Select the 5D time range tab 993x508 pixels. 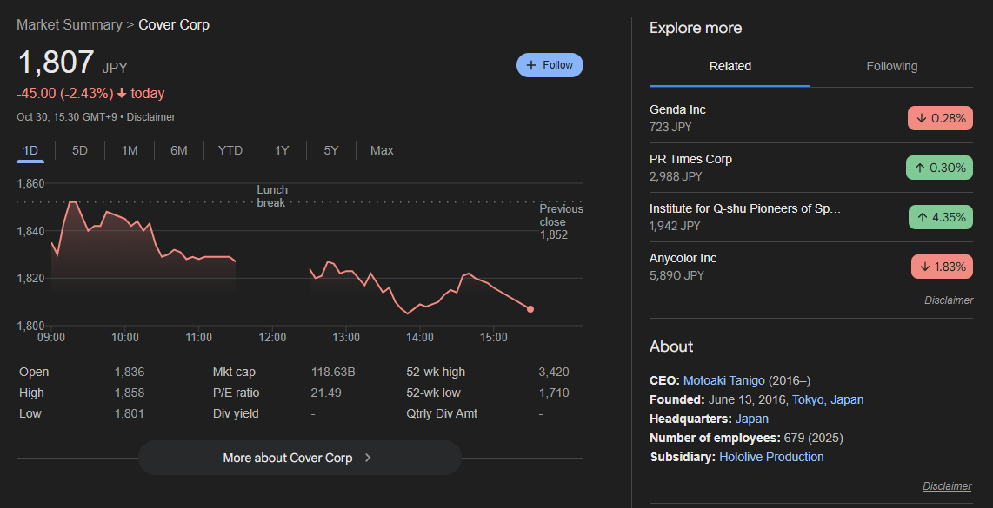click(x=80, y=150)
